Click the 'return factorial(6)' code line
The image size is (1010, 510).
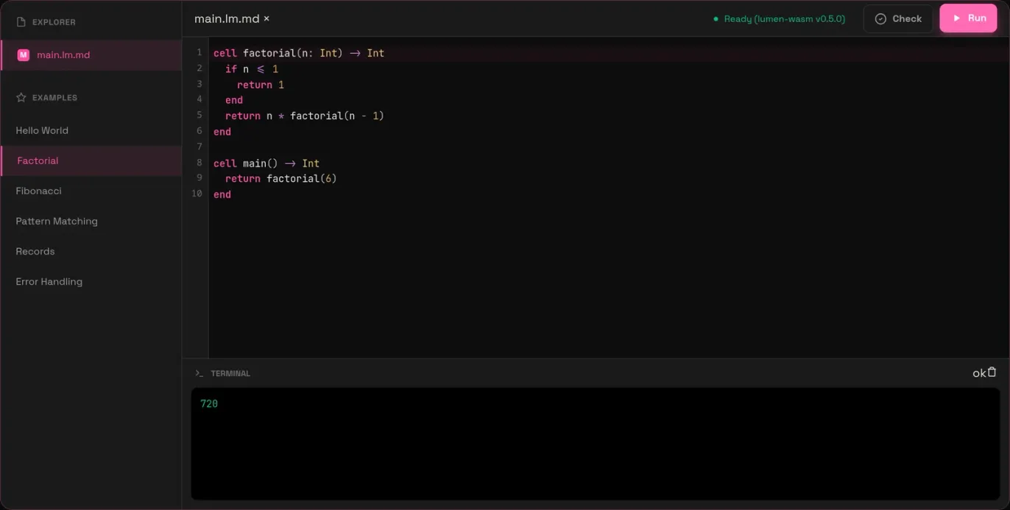point(281,178)
